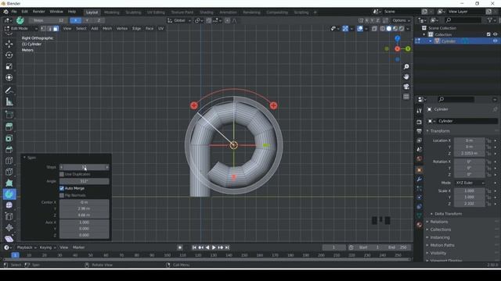Click the zoom magnifier viewport icon
The width and height of the screenshot is (501, 281).
pos(406,66)
